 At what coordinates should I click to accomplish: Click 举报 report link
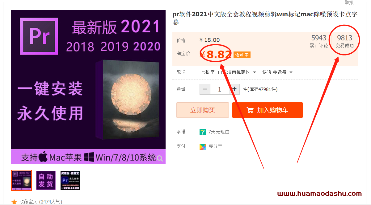(x=349, y=2)
